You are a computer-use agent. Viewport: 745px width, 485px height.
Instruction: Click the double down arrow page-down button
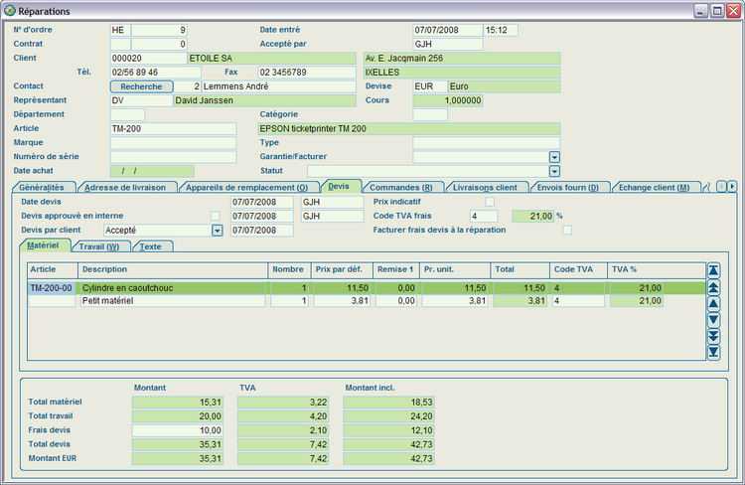pos(713,336)
